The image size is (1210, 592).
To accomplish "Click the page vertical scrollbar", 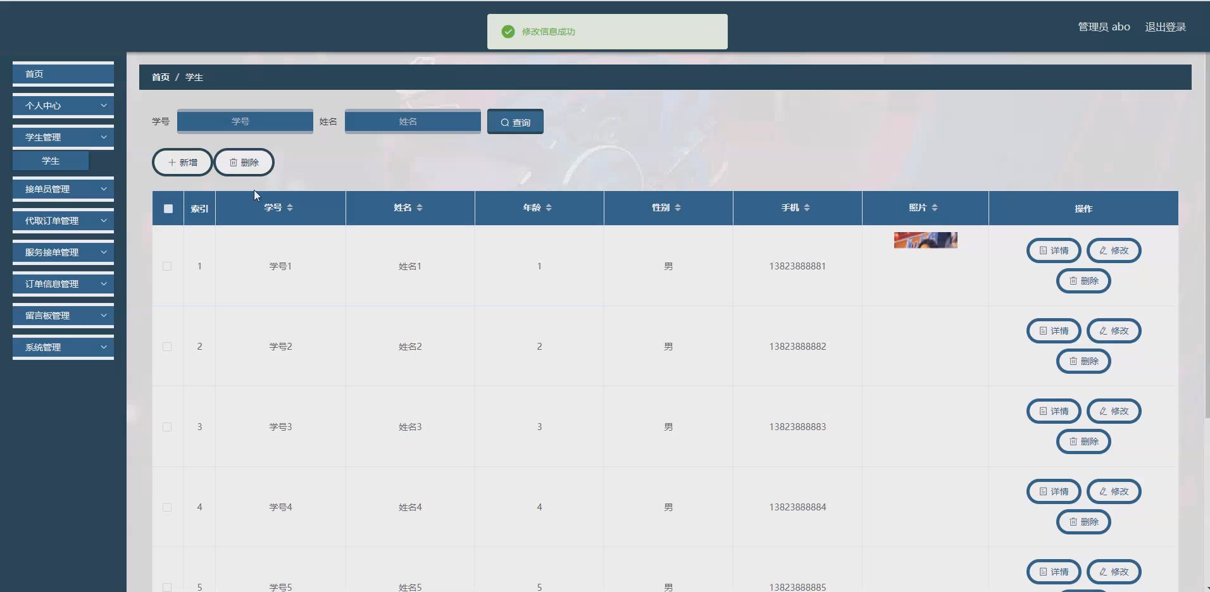I will tap(1206, 234).
